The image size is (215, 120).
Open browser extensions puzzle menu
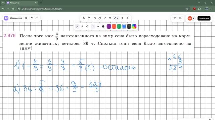(199, 9)
